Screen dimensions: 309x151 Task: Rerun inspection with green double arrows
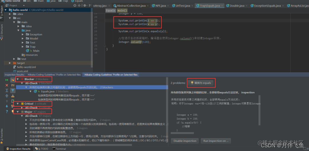click(7, 80)
